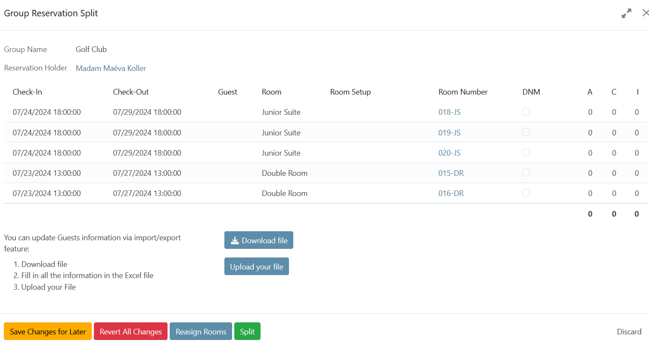Screen dimensions: 649x343
Task: Open room 015-DR link
Action: [x=451, y=173]
